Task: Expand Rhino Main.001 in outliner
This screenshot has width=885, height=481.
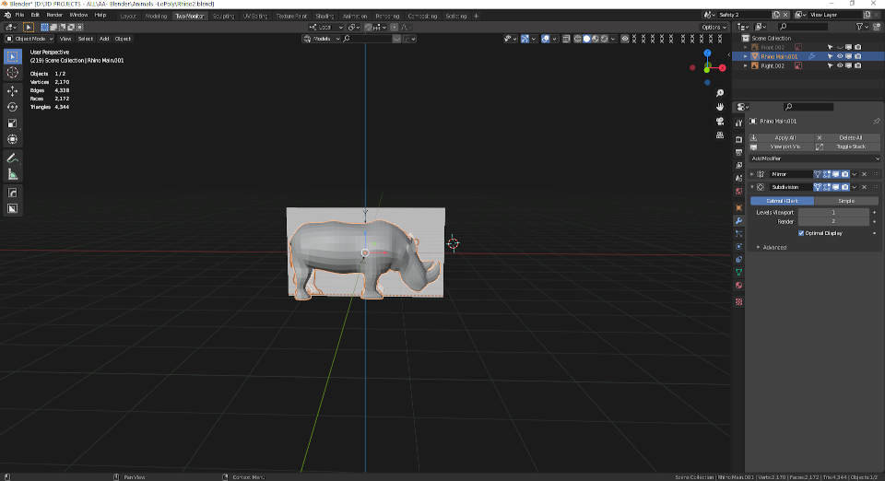Action: tap(746, 56)
